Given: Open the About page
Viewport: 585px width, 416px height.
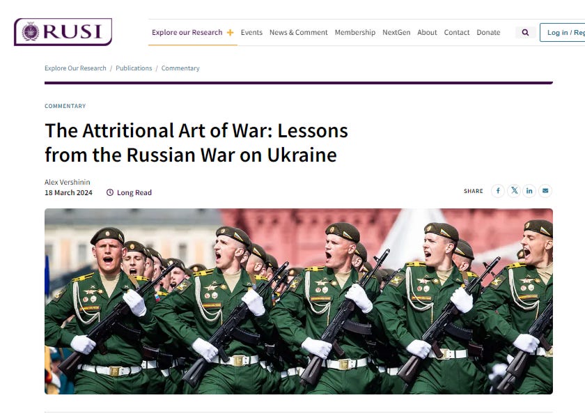Looking at the screenshot, I should [x=427, y=33].
